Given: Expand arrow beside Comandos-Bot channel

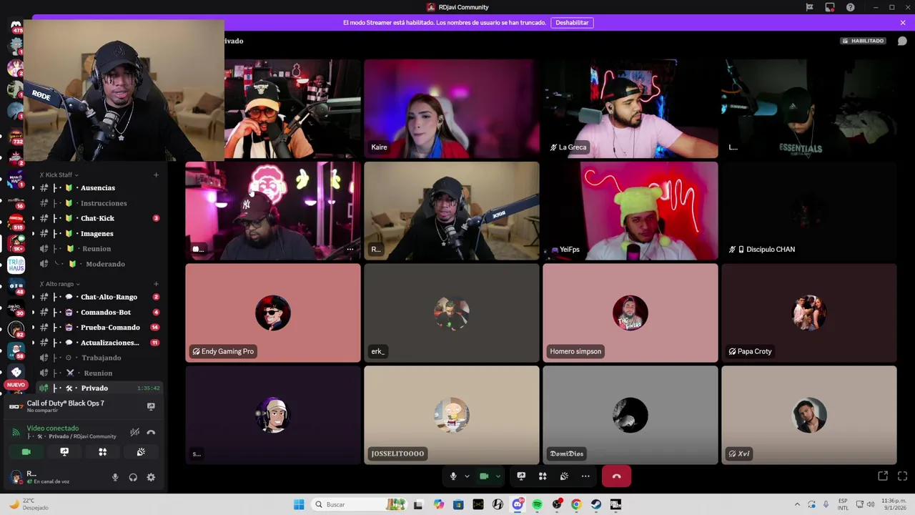Looking at the screenshot, I should pyautogui.click(x=33, y=313).
